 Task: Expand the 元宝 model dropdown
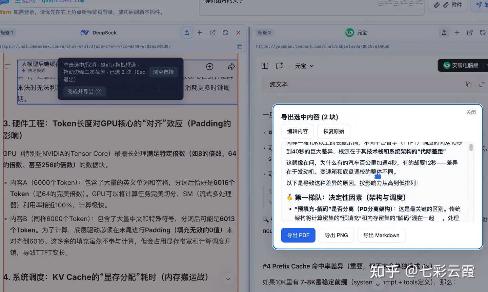pyautogui.click(x=304, y=66)
